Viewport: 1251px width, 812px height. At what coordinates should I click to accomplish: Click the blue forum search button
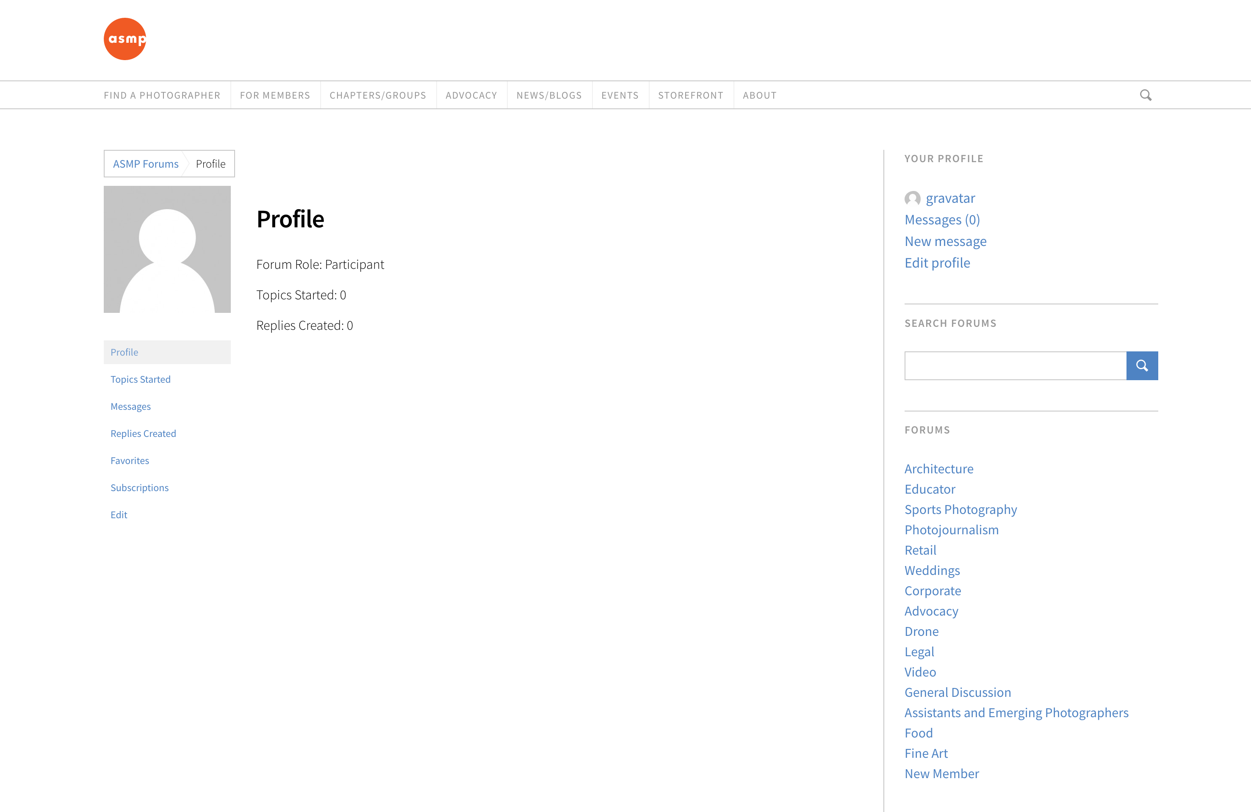[x=1142, y=365]
